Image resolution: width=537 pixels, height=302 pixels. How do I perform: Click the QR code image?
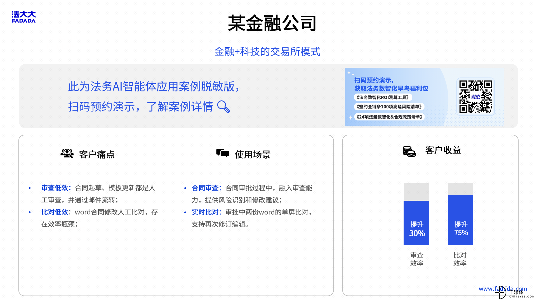[x=475, y=97]
